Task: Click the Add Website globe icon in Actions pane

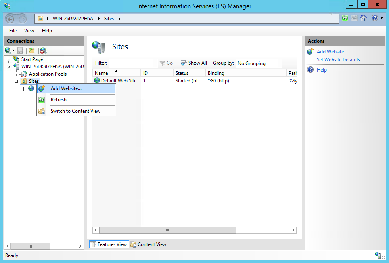Action: 310,51
